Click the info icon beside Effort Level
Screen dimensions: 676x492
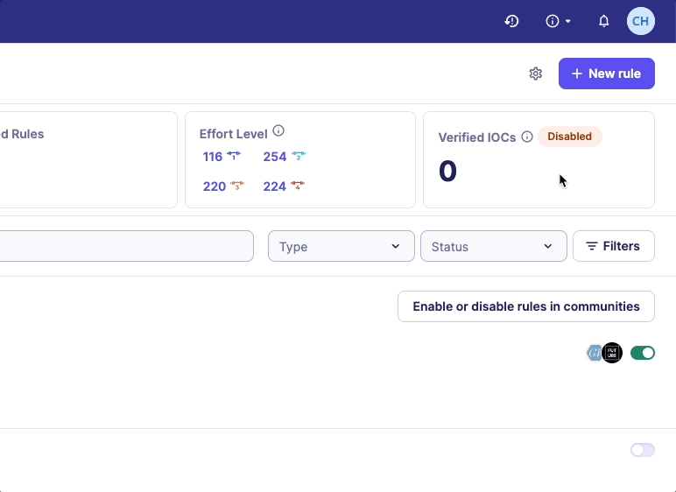(278, 131)
